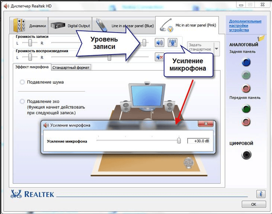This screenshot has width=272, height=214.
Task: Open Line in at rear panel (Blue) tab
Action: click(x=124, y=25)
